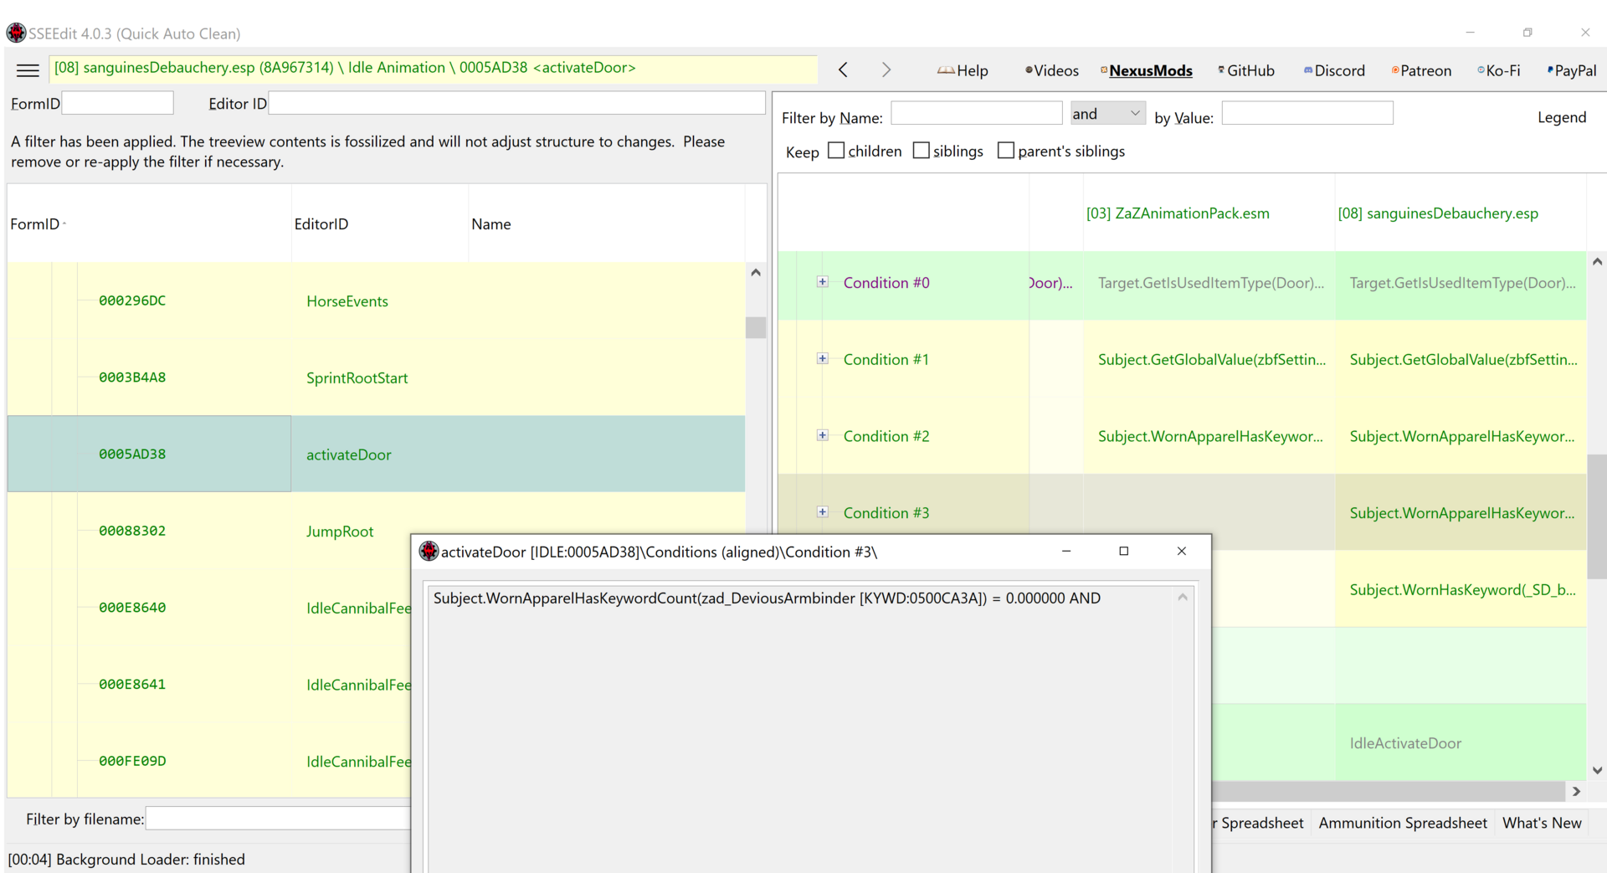Select the sanguinesDebauchery.esp column header

click(x=1460, y=213)
